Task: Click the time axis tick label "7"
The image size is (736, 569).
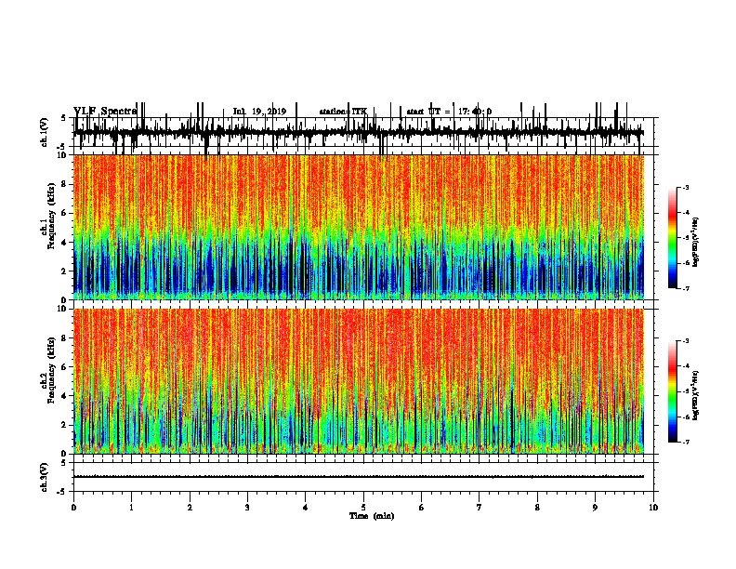Action: [x=480, y=508]
